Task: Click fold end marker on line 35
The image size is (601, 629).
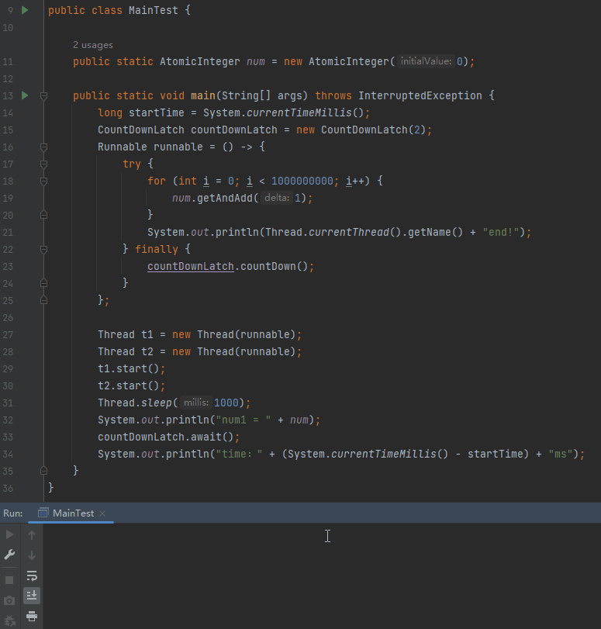Action: pyautogui.click(x=43, y=471)
